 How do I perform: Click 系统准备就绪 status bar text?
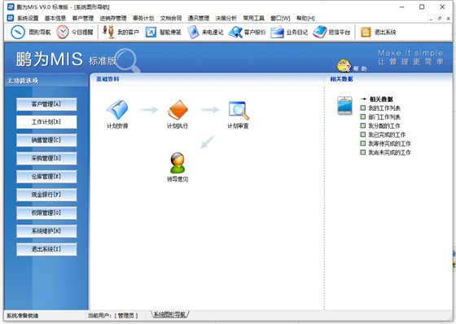[x=23, y=316]
